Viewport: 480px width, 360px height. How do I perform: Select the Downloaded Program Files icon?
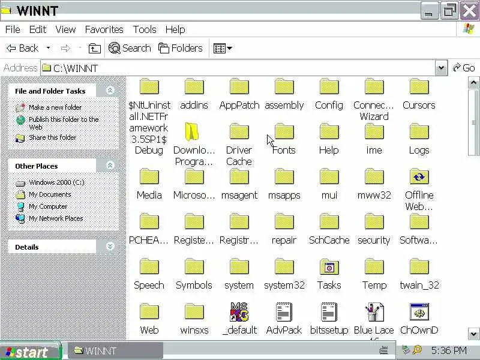pos(192,132)
